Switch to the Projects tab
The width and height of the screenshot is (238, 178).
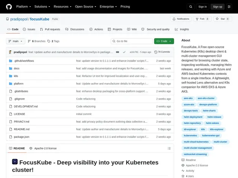coord(115,29)
